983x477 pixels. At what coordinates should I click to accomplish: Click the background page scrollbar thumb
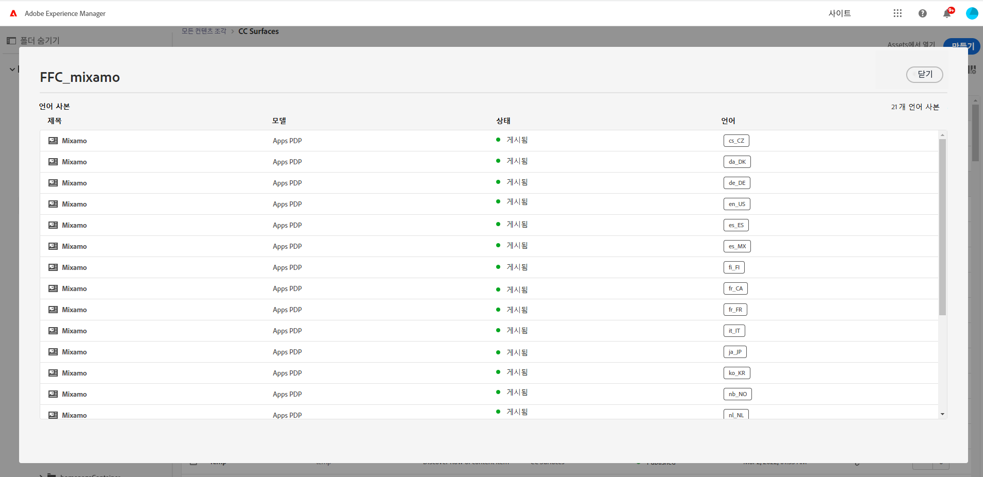point(975,133)
